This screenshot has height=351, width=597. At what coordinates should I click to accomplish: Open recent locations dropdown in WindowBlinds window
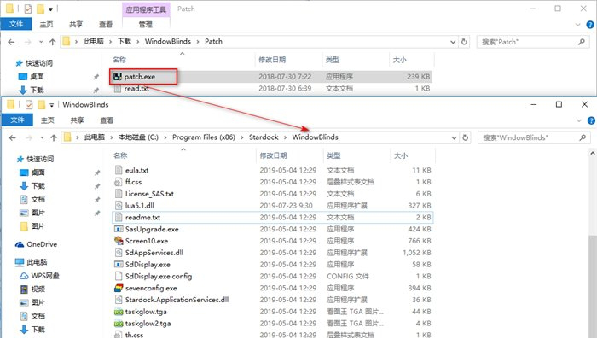pyautogui.click(x=42, y=137)
